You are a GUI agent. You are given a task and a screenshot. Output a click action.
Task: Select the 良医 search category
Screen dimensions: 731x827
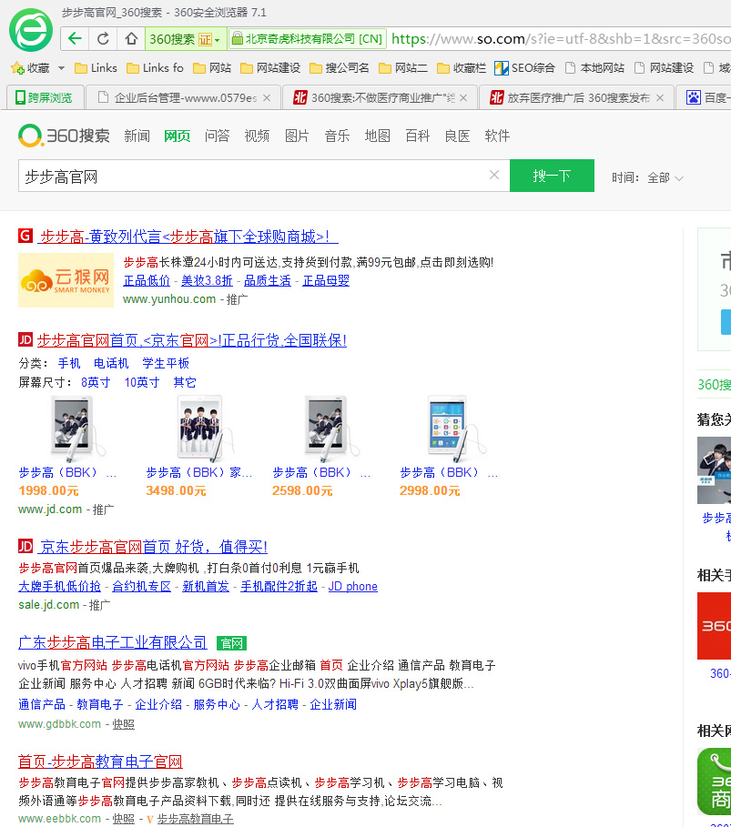(x=458, y=136)
